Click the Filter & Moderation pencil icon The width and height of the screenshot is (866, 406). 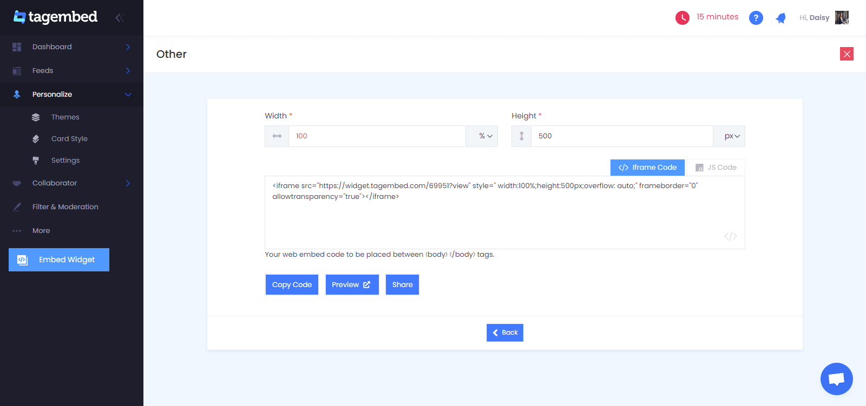click(x=17, y=207)
